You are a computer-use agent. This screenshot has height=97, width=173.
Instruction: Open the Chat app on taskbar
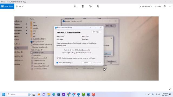pyautogui.click(x=44, y=94)
